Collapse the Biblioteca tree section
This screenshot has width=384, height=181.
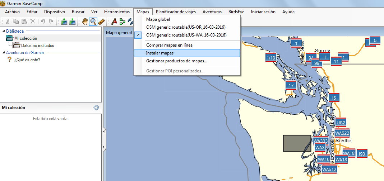pos(4,31)
